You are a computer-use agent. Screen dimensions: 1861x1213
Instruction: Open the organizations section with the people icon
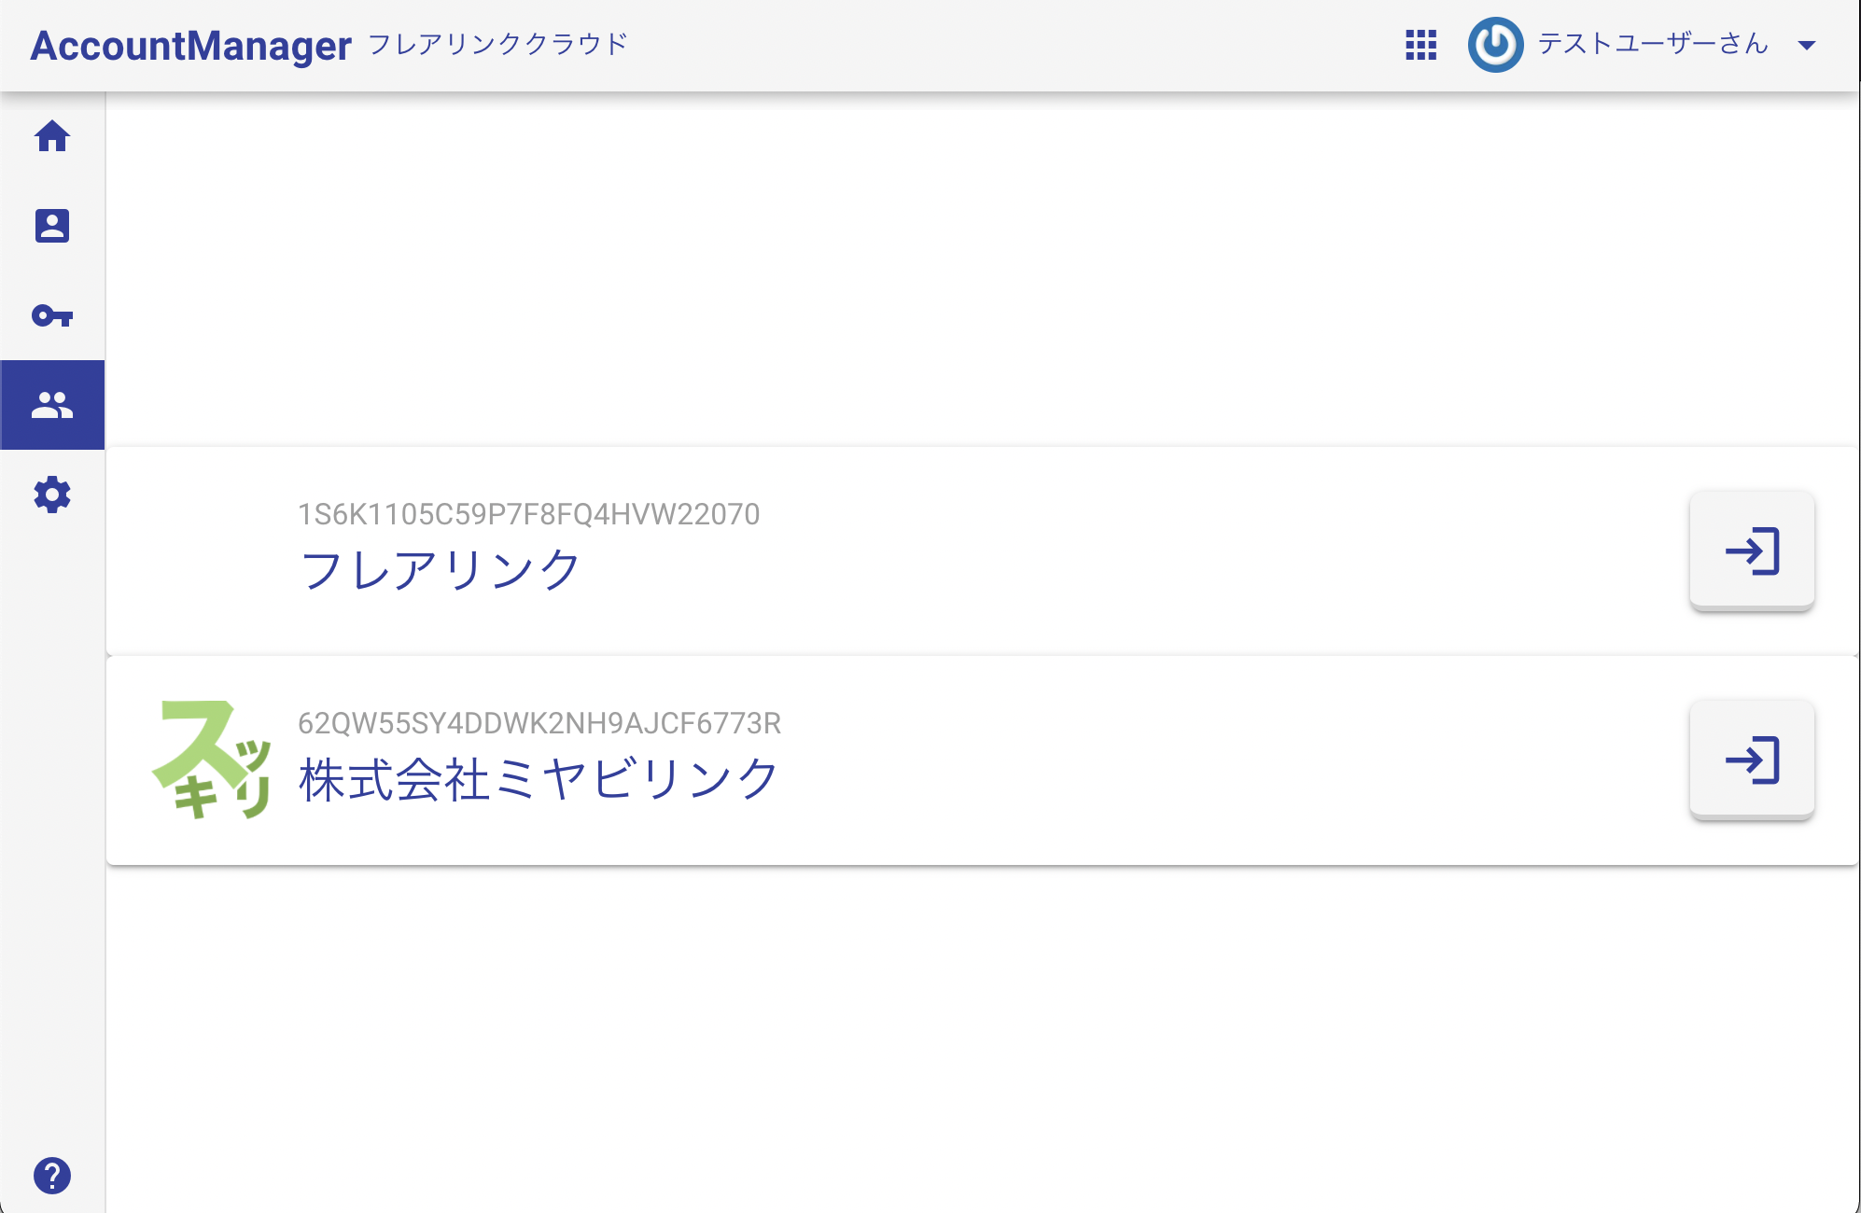click(x=53, y=404)
